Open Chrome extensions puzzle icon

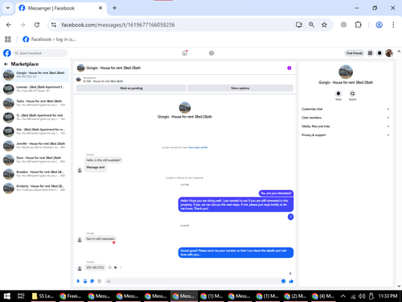[x=358, y=25]
